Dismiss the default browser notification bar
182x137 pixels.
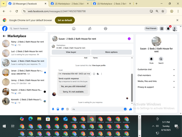coord(177,20)
